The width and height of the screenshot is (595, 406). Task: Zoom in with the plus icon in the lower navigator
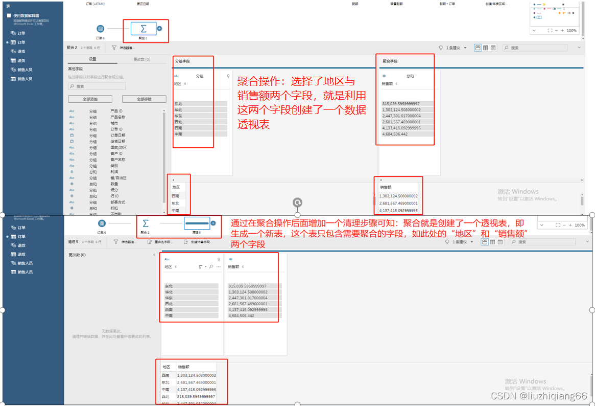tap(570, 225)
